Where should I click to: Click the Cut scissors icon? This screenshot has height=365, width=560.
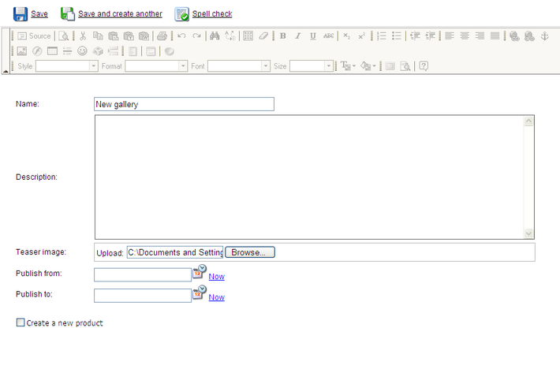[83, 36]
